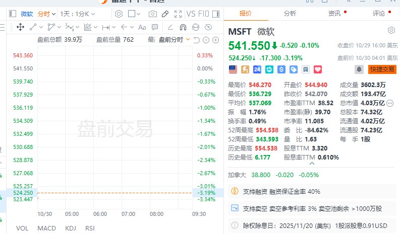Expand the wave tool dropdown arrow

(77, 27)
